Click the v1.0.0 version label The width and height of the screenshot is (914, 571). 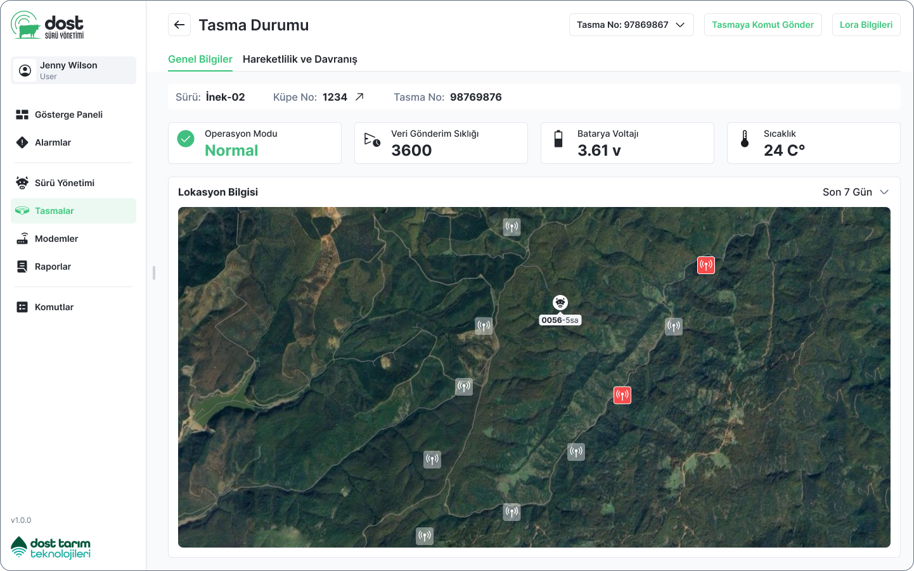point(21,520)
